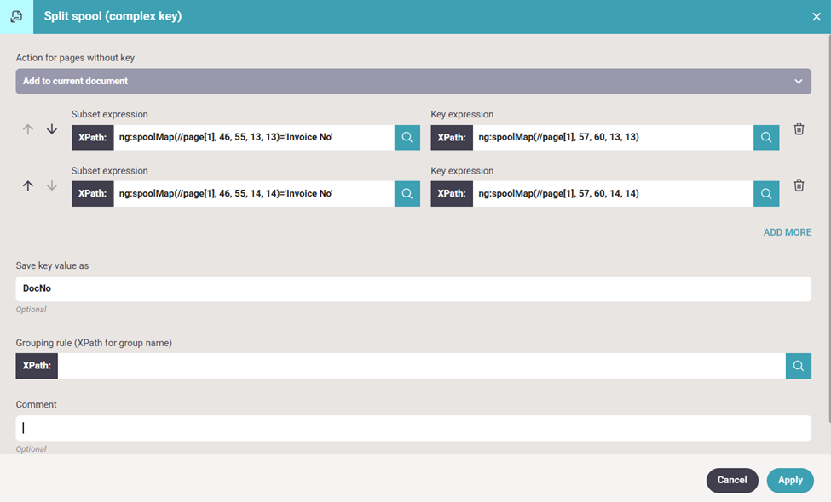Search first row Key expression XPath

pos(766,138)
